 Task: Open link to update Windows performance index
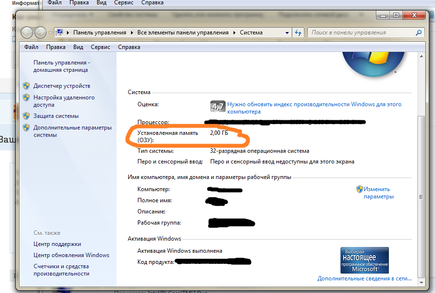(314, 108)
